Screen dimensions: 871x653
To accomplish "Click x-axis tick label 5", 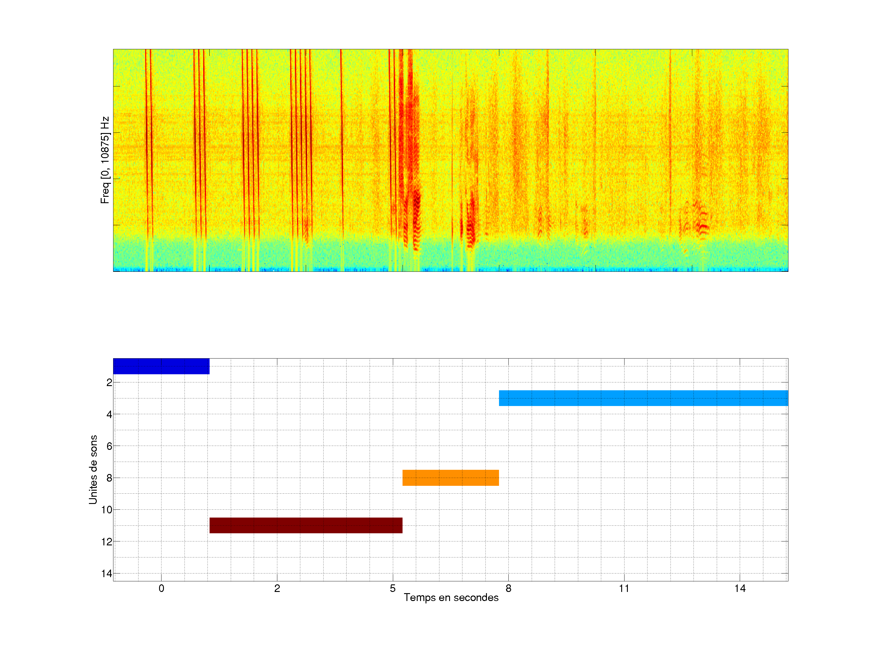I will [393, 588].
